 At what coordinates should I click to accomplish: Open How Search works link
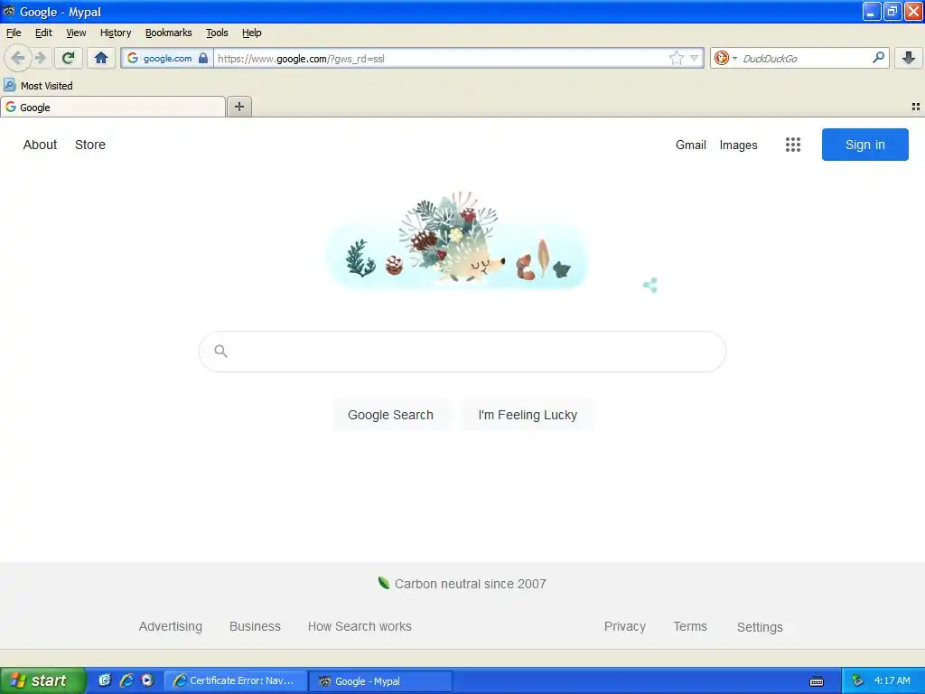tap(360, 626)
